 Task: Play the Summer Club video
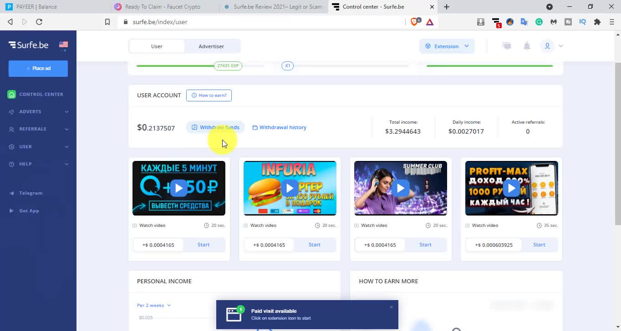tap(401, 188)
